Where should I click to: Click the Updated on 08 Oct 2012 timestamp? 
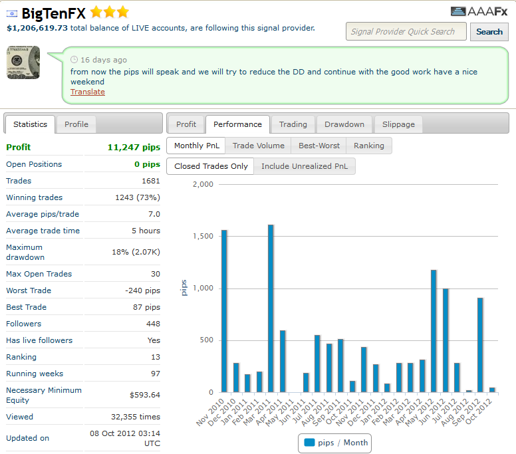tap(125, 438)
